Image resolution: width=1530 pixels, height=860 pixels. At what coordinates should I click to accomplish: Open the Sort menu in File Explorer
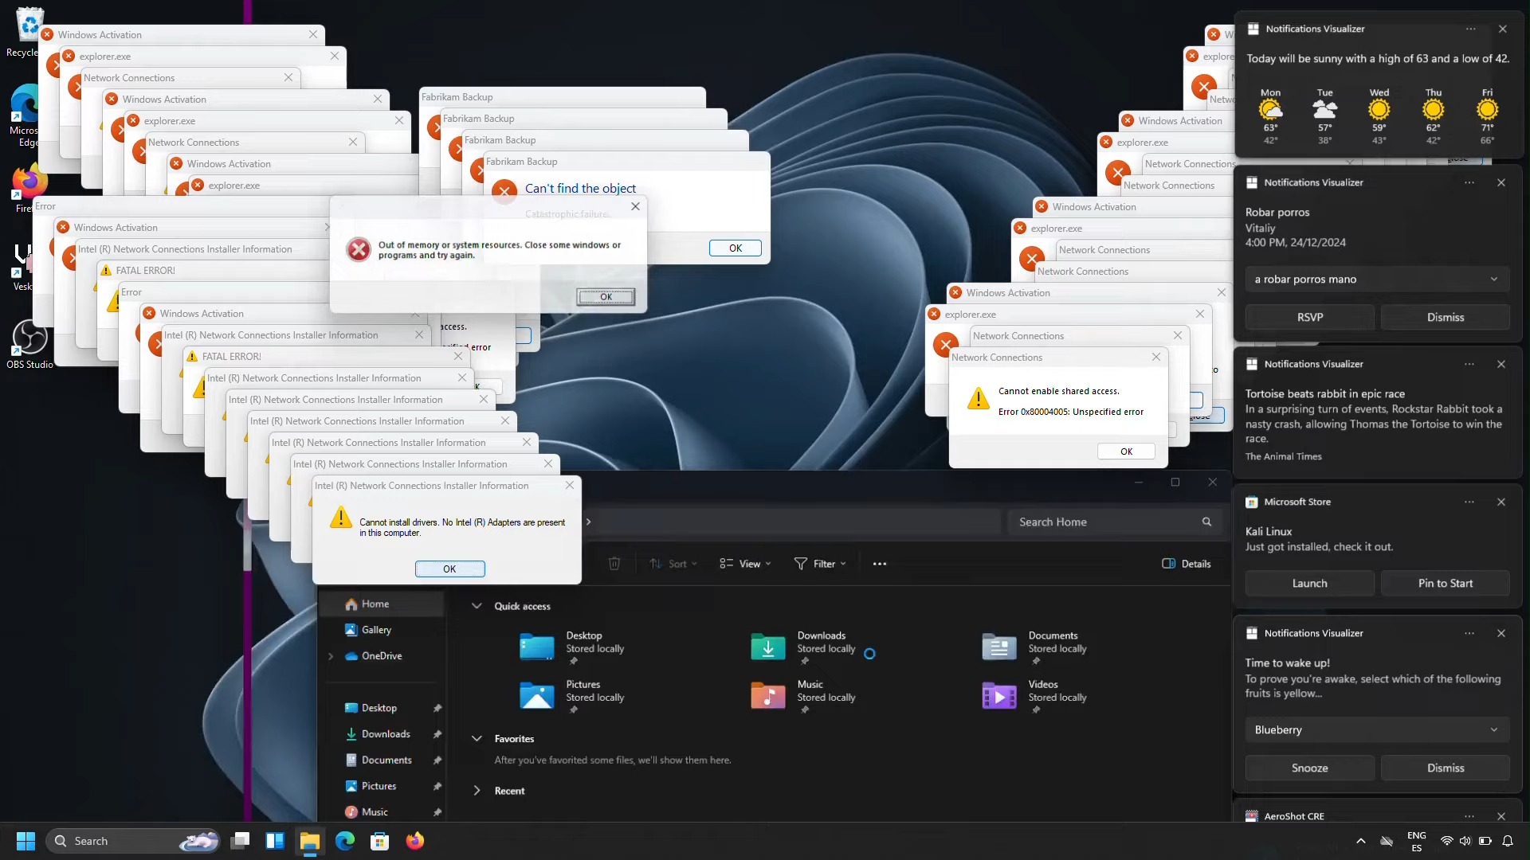coord(673,563)
